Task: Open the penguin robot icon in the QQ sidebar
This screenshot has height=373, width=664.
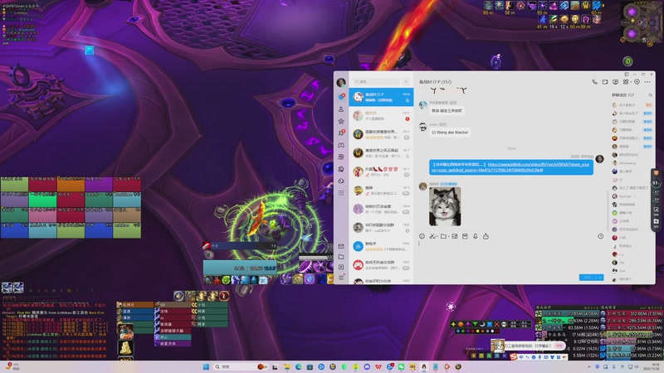Action: [341, 169]
